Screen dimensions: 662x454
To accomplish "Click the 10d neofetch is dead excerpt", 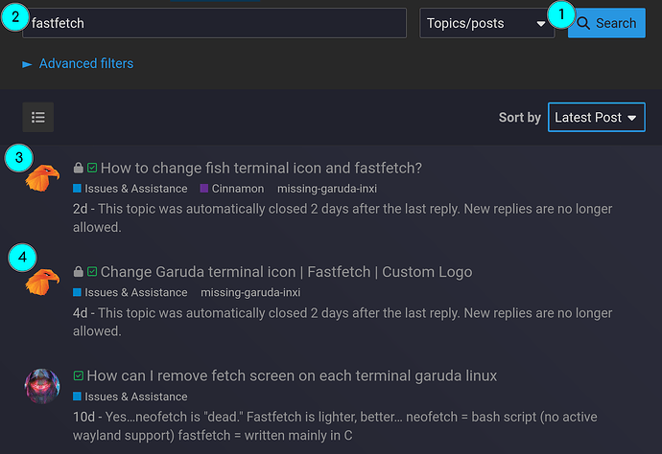I will coord(335,426).
